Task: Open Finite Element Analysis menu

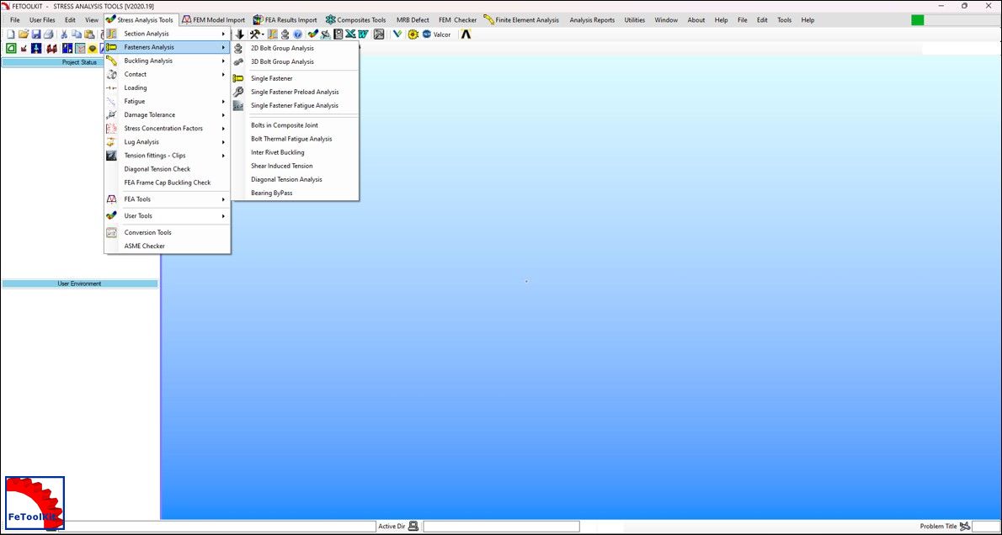Action: (x=521, y=20)
